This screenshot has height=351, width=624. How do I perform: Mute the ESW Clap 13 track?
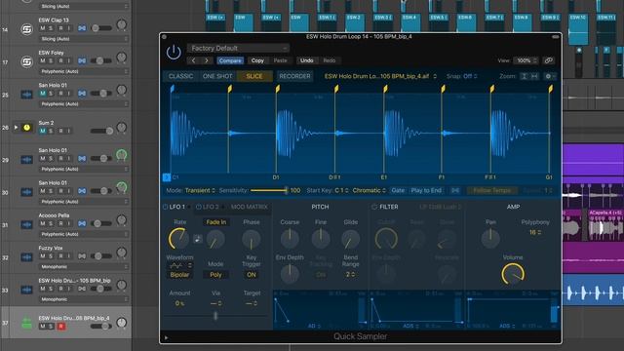(x=43, y=28)
